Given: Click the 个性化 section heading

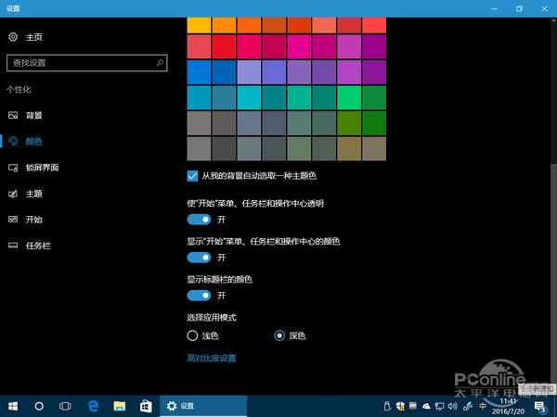Looking at the screenshot, I should [x=19, y=89].
